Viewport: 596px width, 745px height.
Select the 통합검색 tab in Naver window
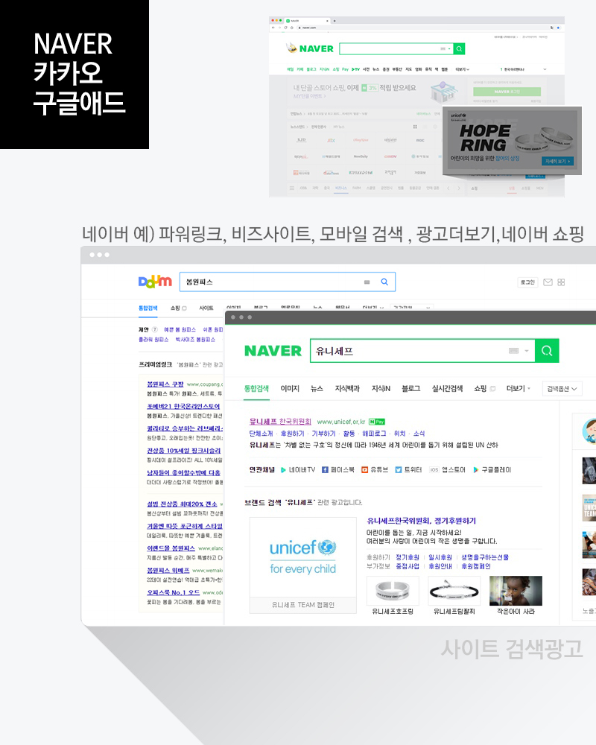(x=256, y=388)
